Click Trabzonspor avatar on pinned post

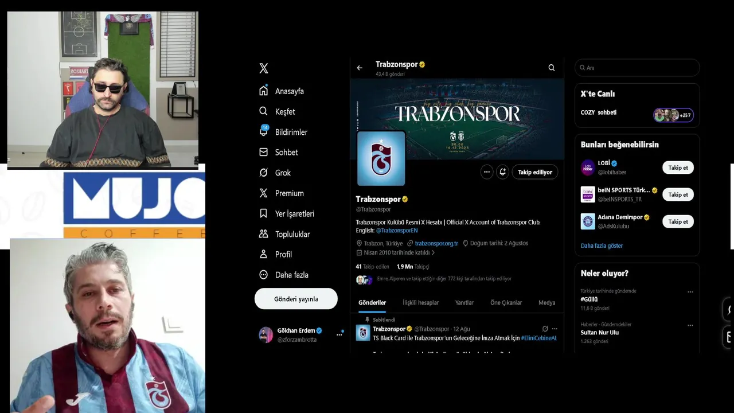[x=363, y=333]
